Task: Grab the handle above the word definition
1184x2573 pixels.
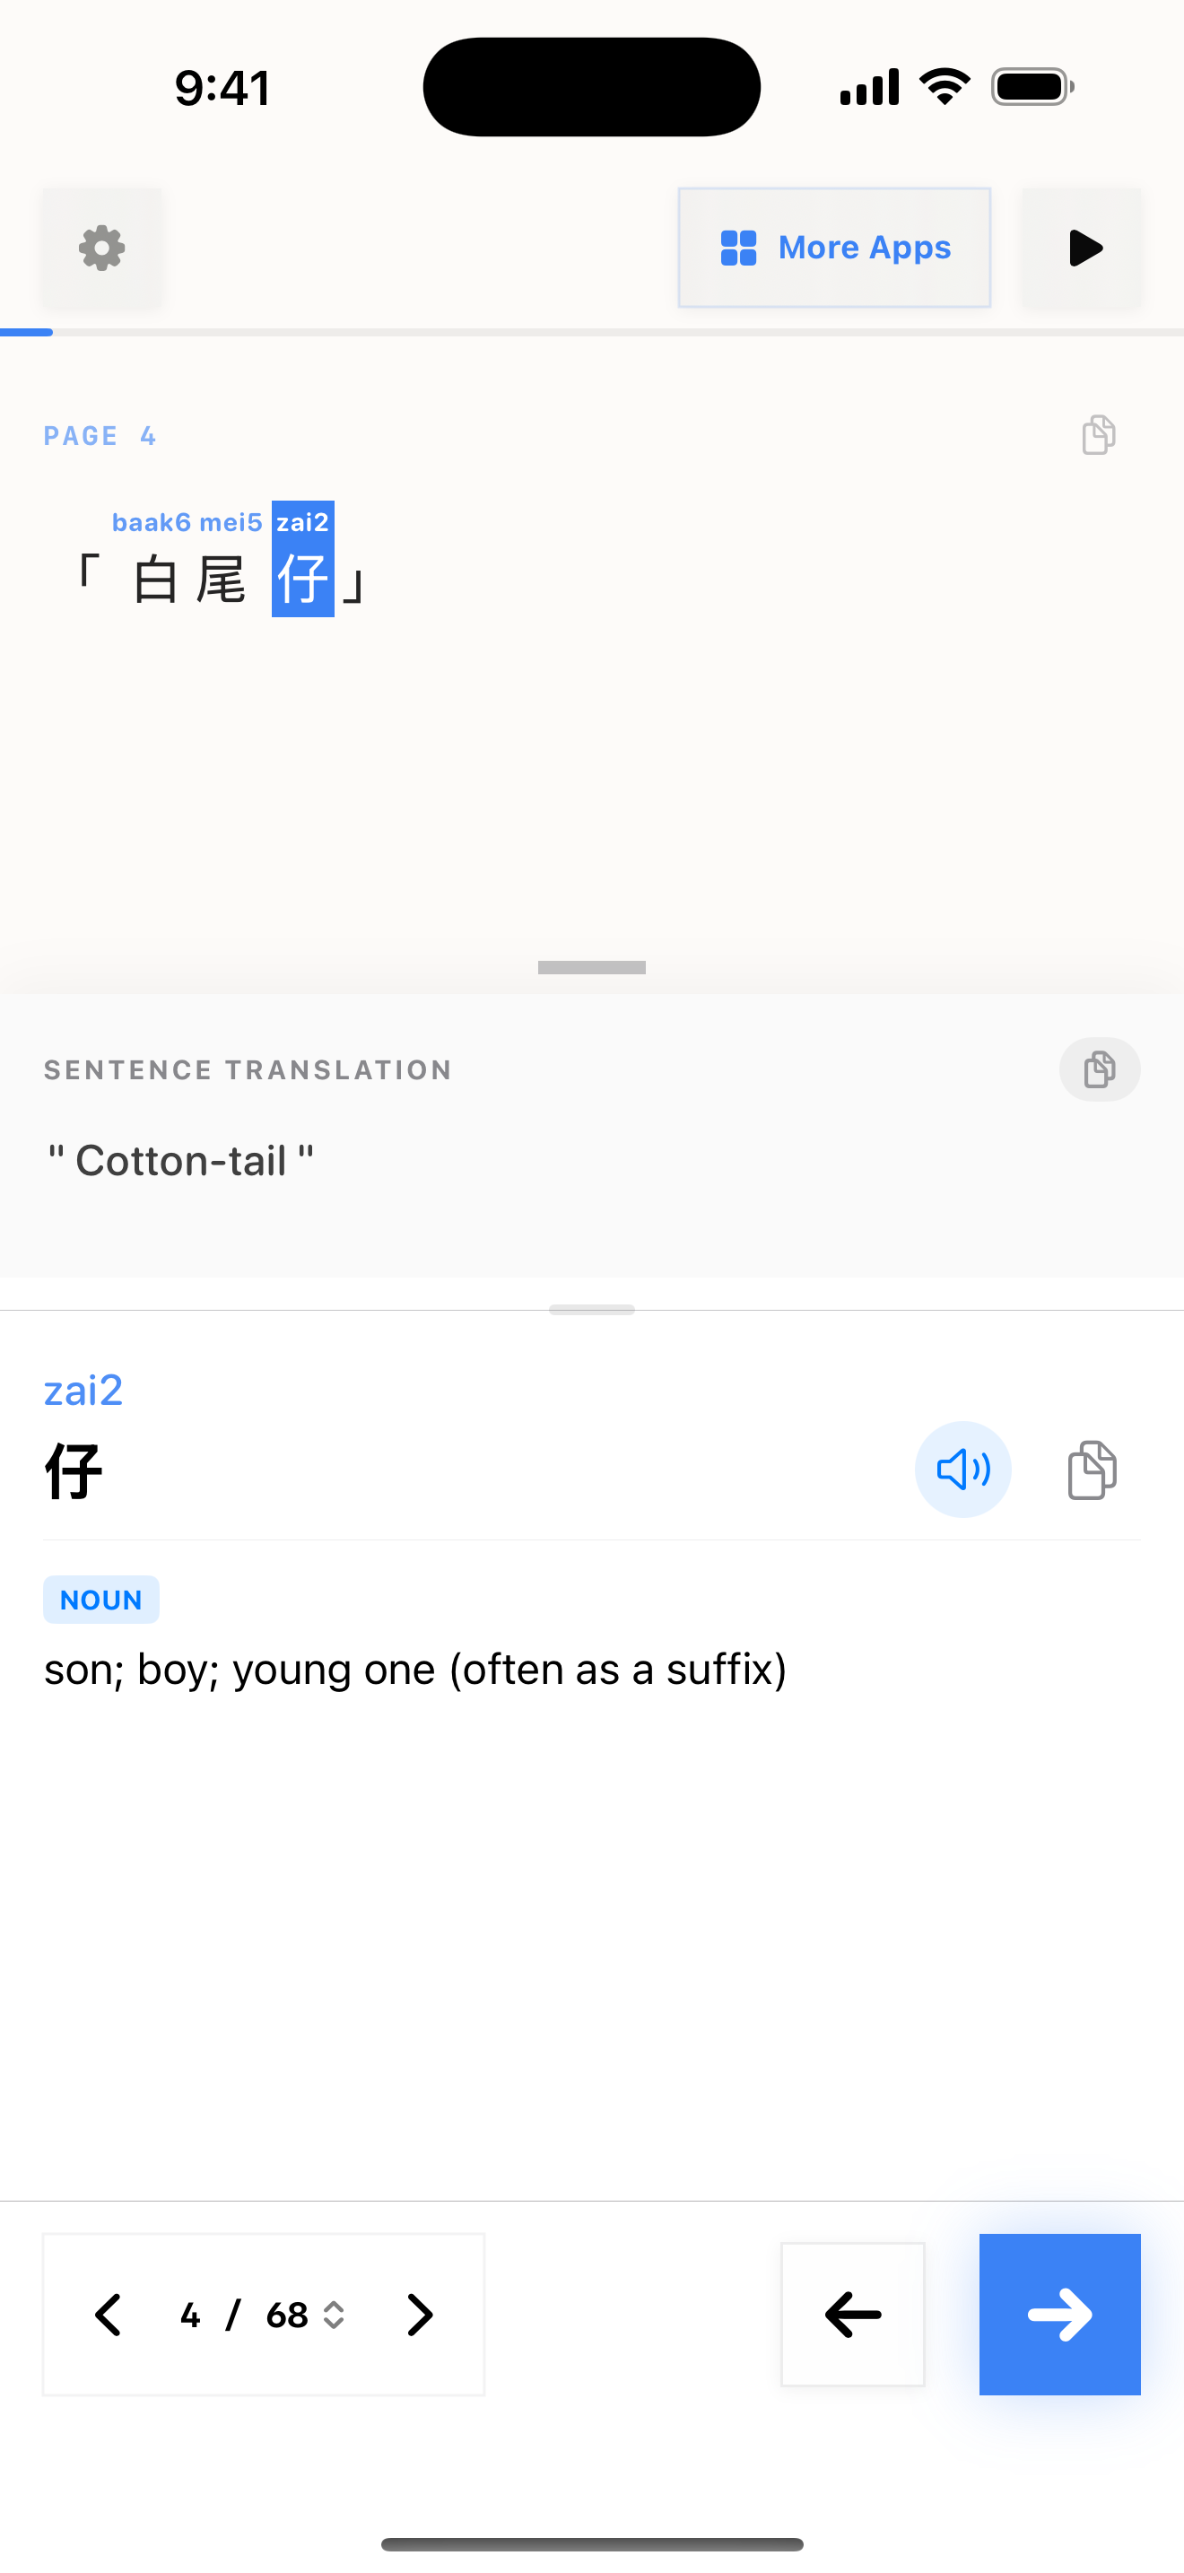Action: (592, 1310)
